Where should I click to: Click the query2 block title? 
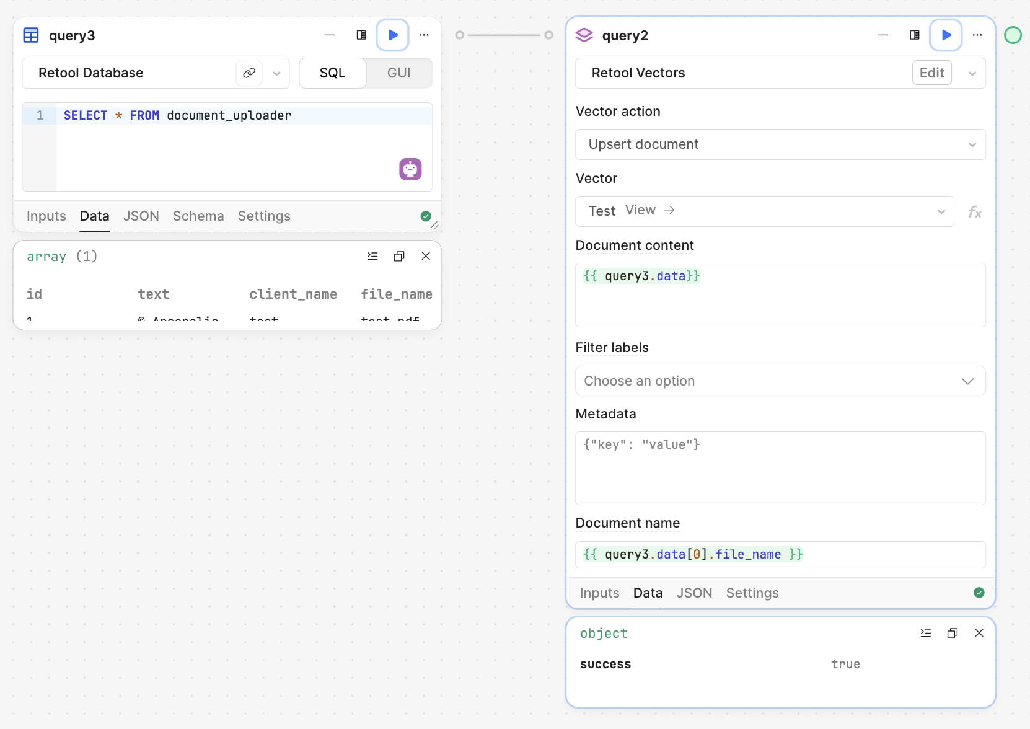pyautogui.click(x=625, y=35)
